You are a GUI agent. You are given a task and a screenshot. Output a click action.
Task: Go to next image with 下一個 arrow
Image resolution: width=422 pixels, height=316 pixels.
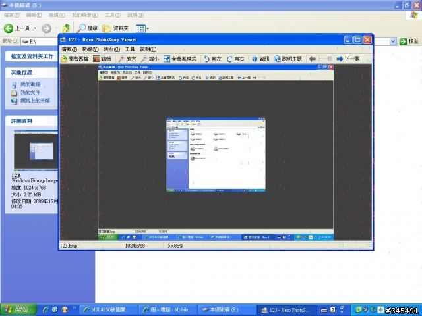pos(340,59)
